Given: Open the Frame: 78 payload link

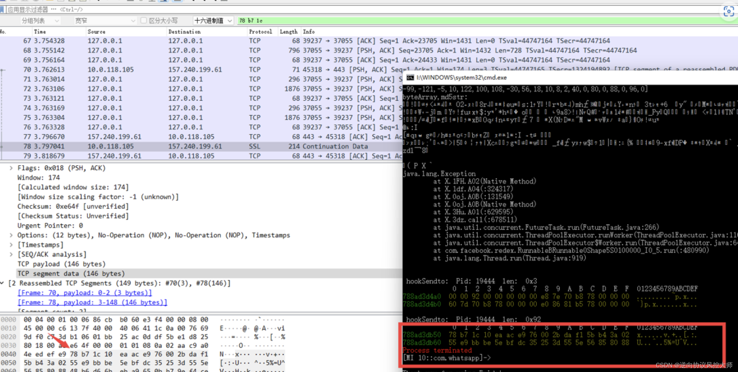Looking at the screenshot, I should (x=92, y=302).
